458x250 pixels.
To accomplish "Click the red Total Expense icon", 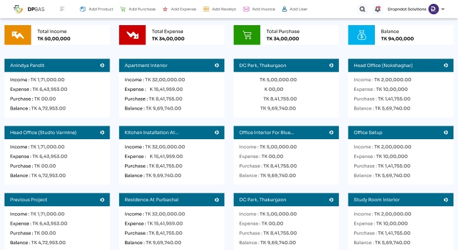I will [132, 35].
